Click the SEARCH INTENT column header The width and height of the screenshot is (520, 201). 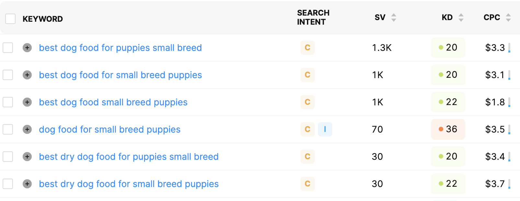tap(313, 18)
